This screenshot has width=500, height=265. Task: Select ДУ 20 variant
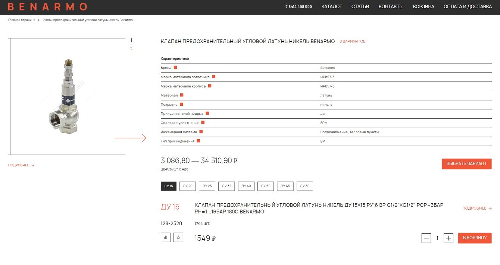(188, 186)
